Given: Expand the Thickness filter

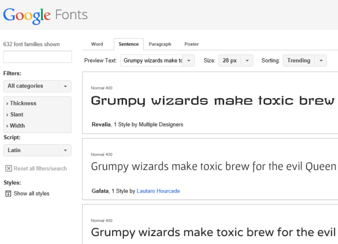Looking at the screenshot, I should (21, 103).
